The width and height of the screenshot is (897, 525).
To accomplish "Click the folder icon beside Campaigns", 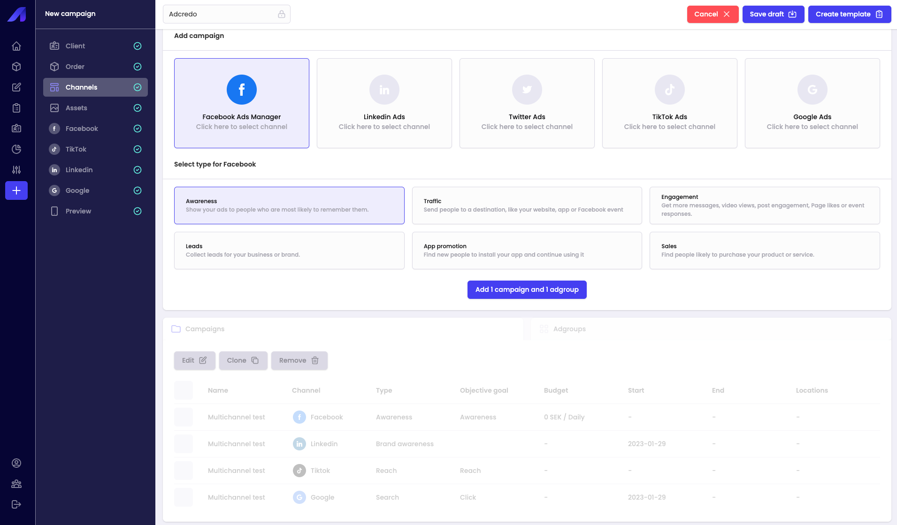I will 176,329.
